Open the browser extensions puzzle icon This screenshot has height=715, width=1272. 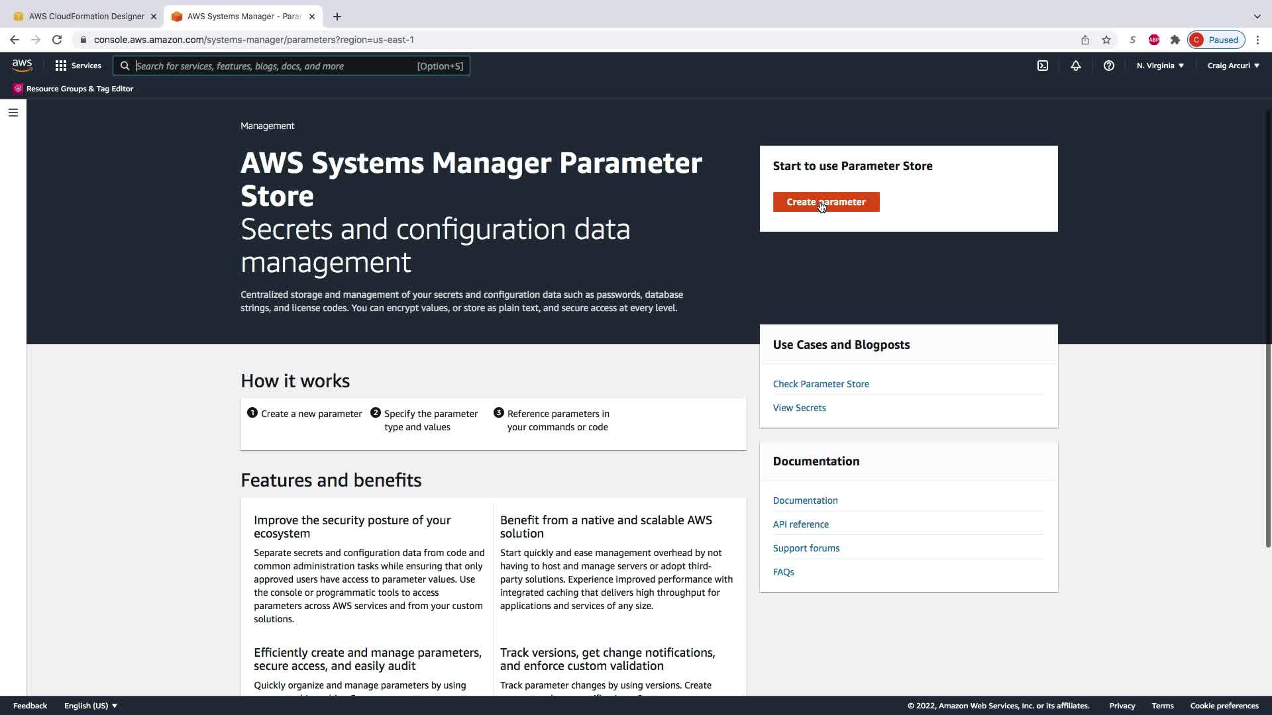coord(1175,40)
